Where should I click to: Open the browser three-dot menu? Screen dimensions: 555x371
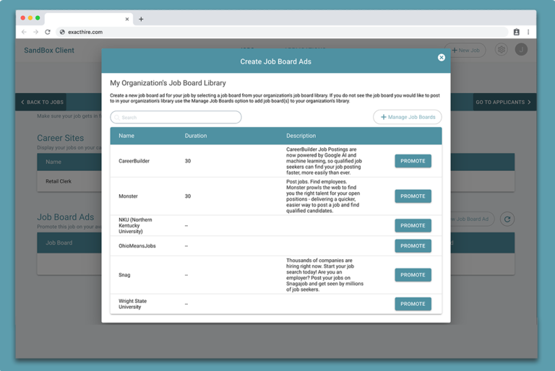tap(528, 32)
